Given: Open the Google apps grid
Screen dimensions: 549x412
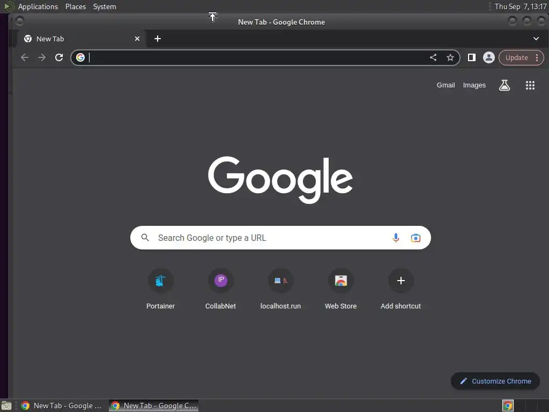Looking at the screenshot, I should (530, 85).
